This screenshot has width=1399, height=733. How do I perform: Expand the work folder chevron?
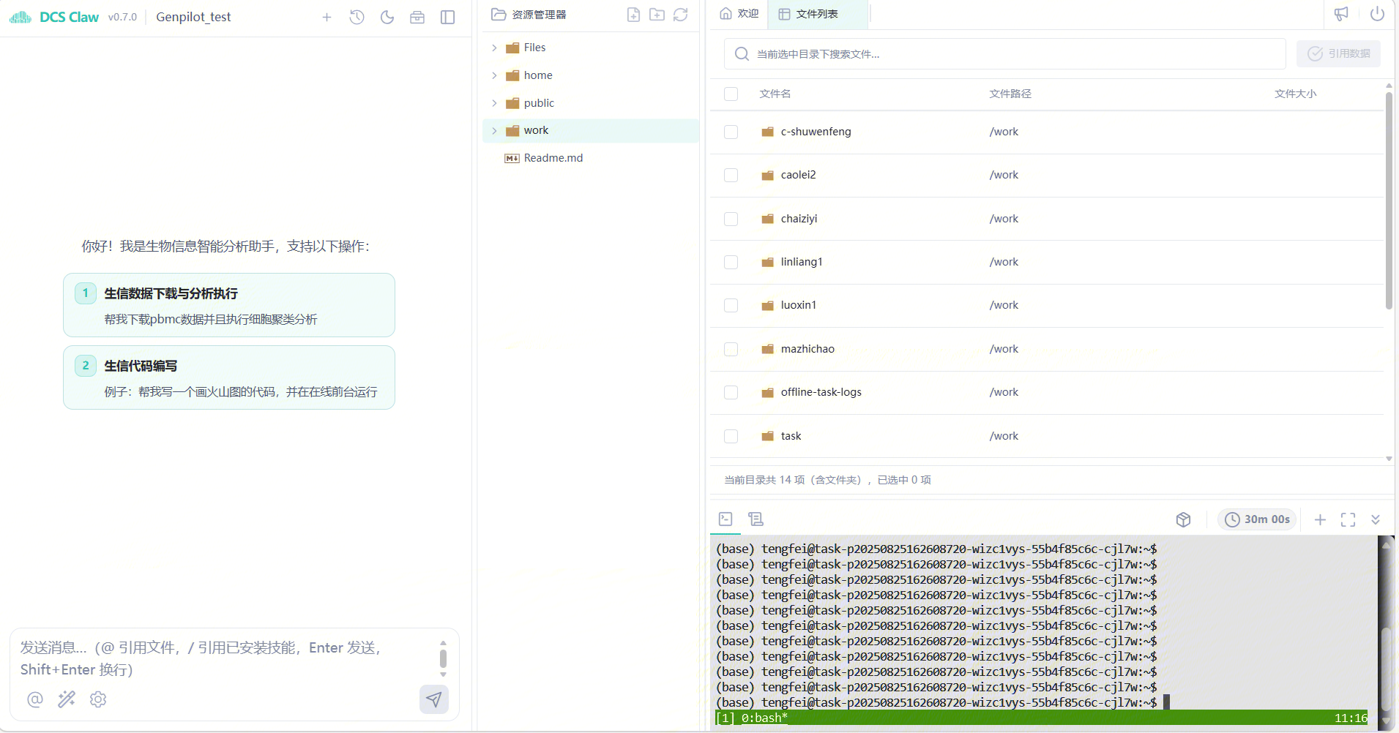[494, 130]
